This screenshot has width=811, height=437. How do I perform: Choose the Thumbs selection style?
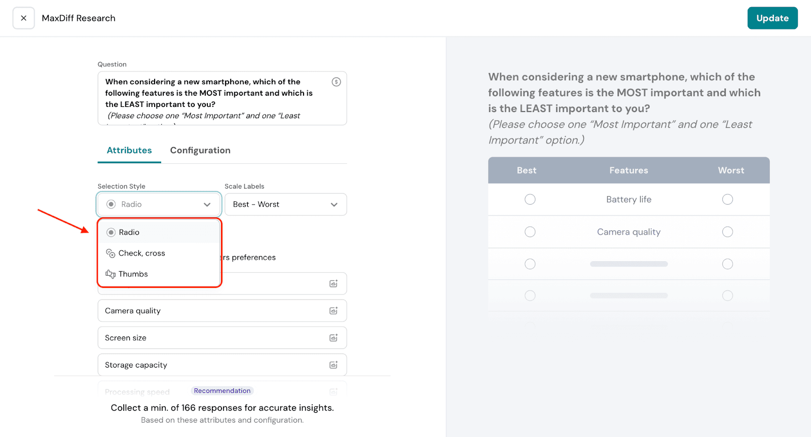point(133,274)
